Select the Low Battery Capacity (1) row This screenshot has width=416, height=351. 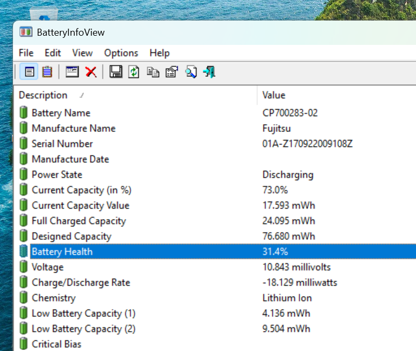(83, 313)
